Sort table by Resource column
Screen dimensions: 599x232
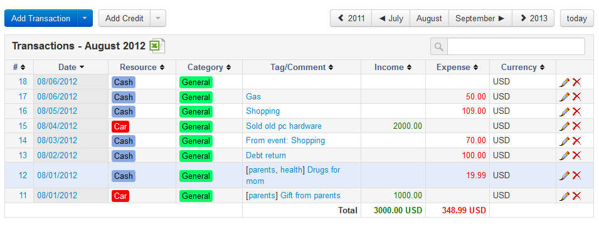142,67
